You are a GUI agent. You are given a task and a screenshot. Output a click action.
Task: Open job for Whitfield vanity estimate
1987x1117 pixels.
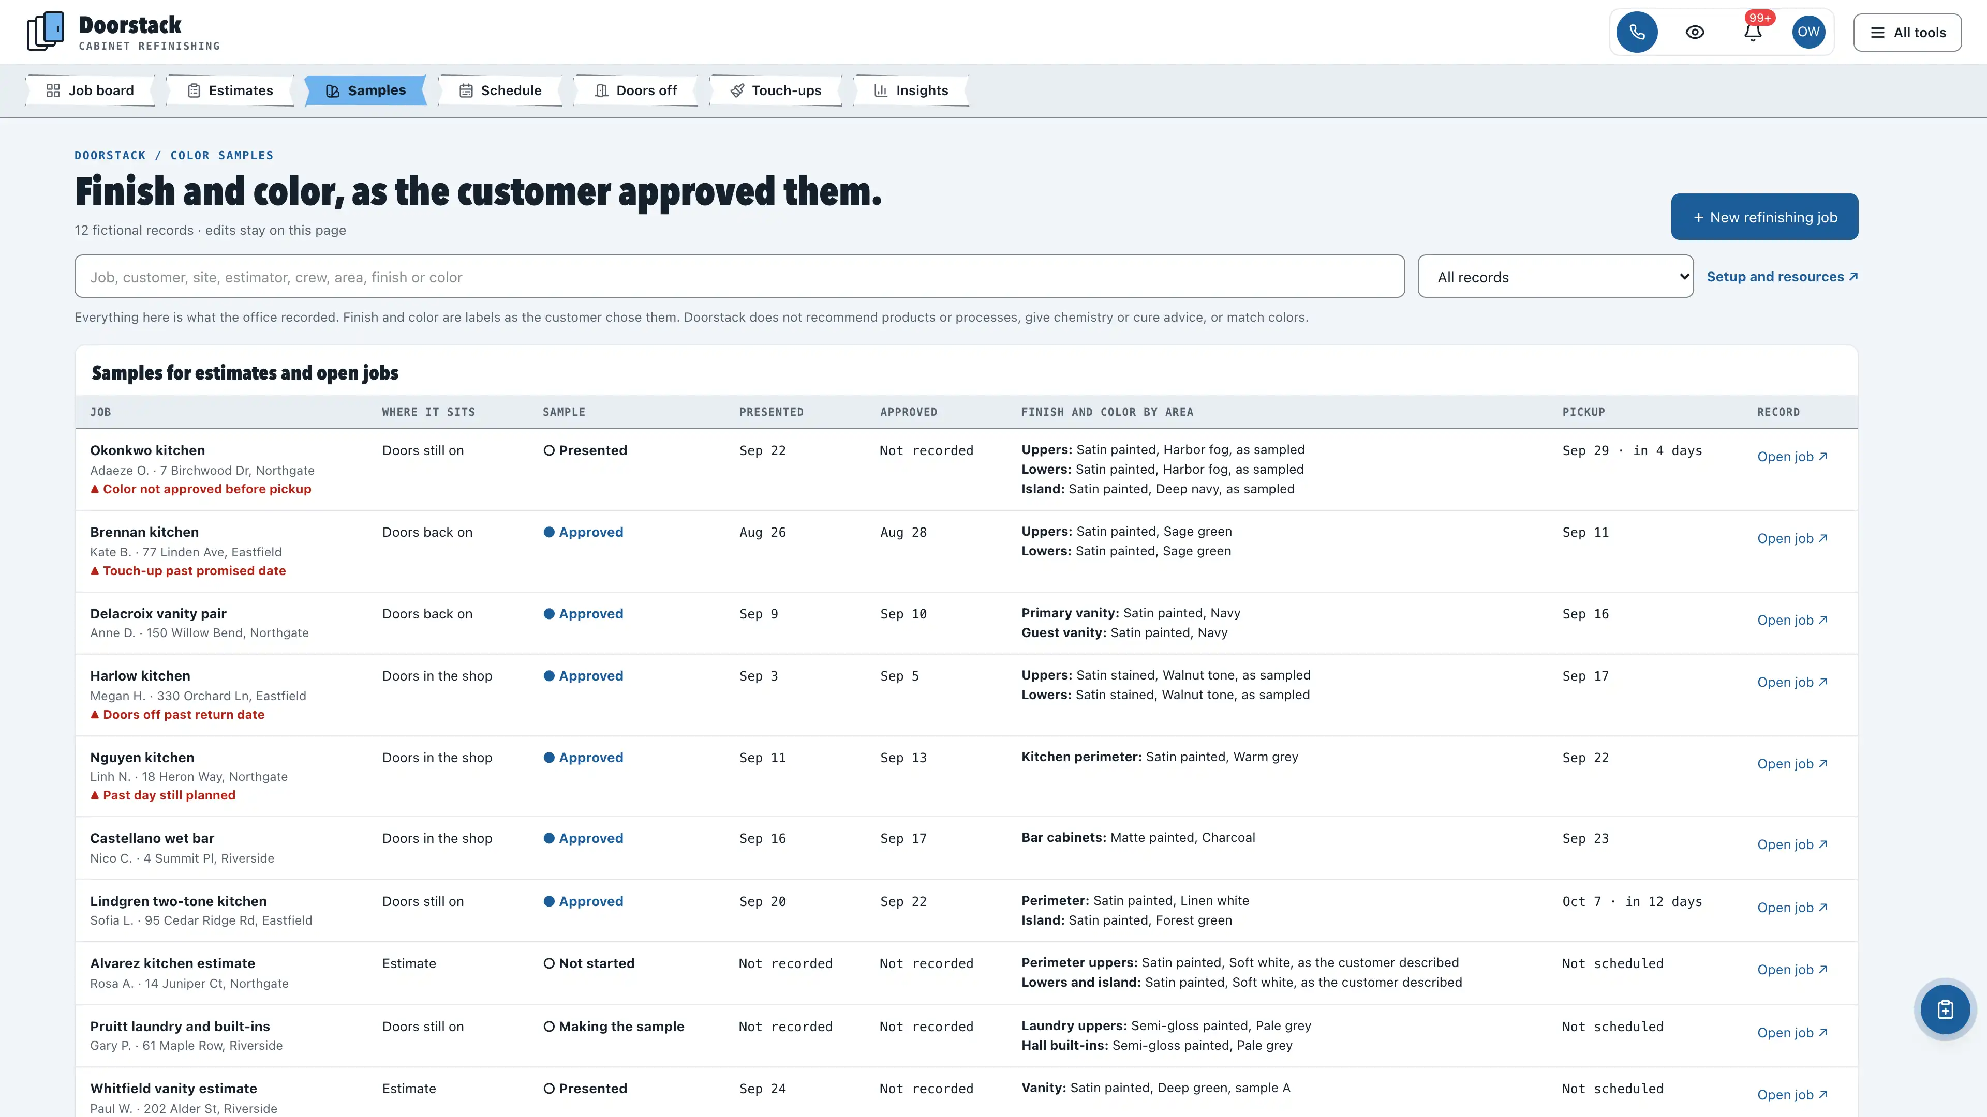1792,1095
